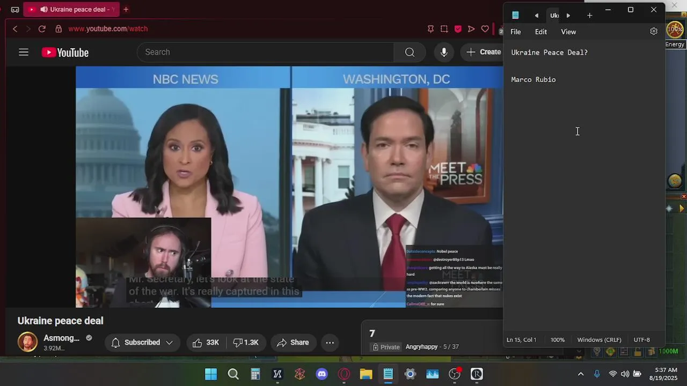Click the YouTube Create button
Screen dimensions: 687x386
click(x=483, y=52)
